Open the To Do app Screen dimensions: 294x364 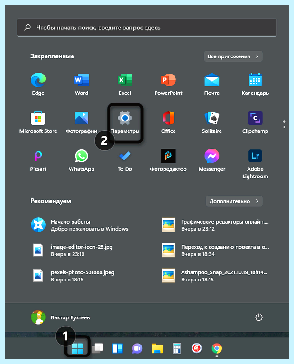point(125,160)
